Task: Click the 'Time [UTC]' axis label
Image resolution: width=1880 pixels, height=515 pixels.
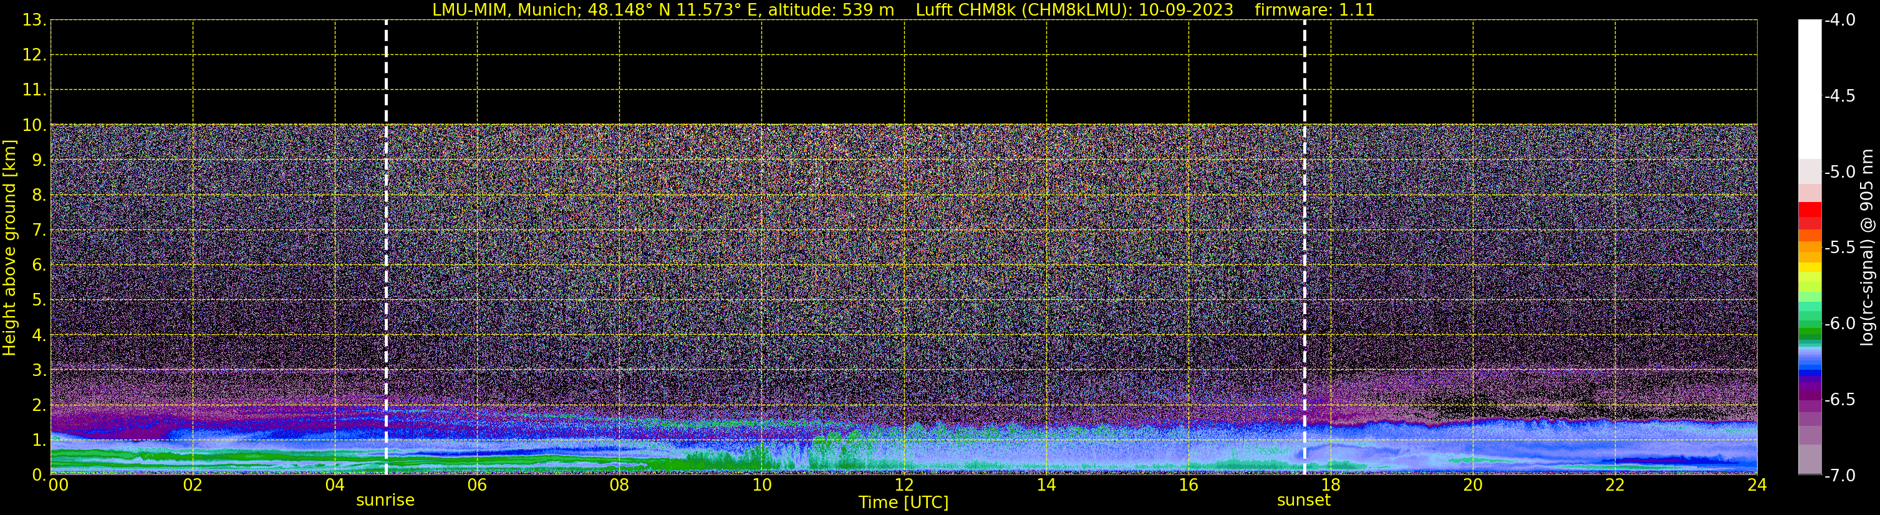Action: (x=904, y=503)
